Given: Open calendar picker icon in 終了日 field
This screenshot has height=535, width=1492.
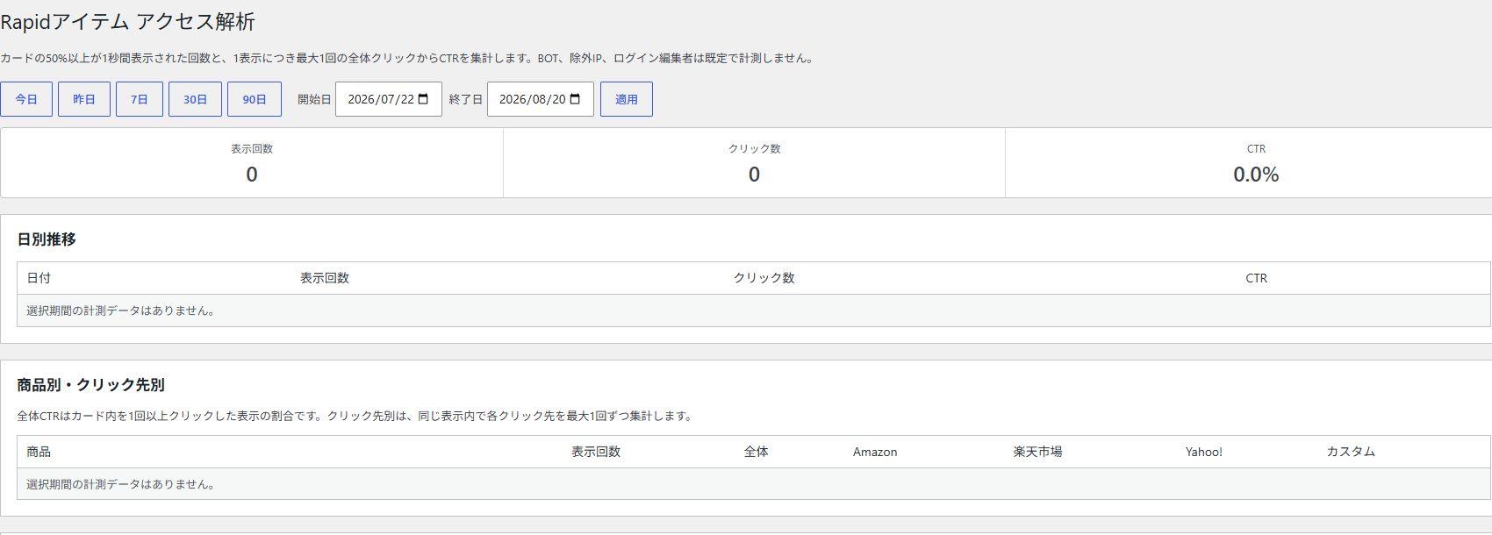Looking at the screenshot, I should click(x=576, y=99).
